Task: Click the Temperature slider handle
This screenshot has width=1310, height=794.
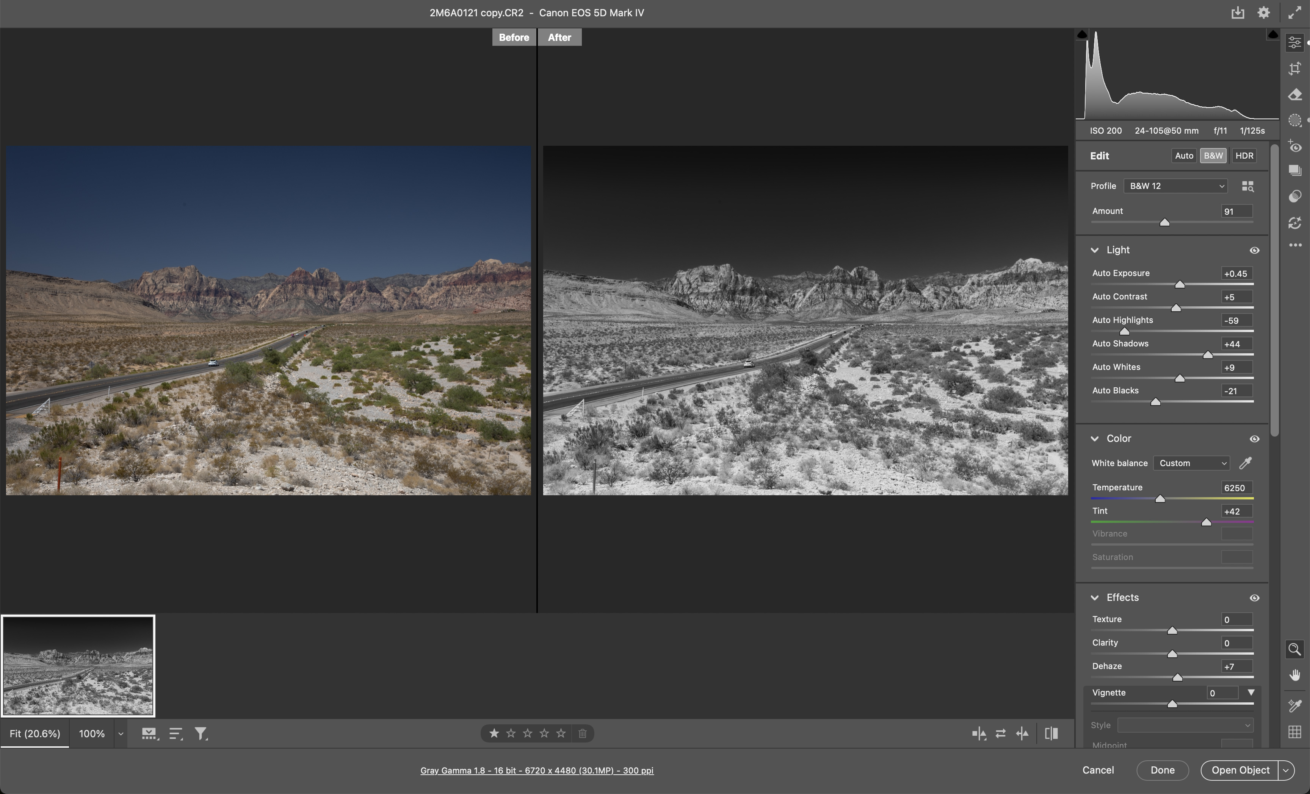Action: coord(1160,499)
